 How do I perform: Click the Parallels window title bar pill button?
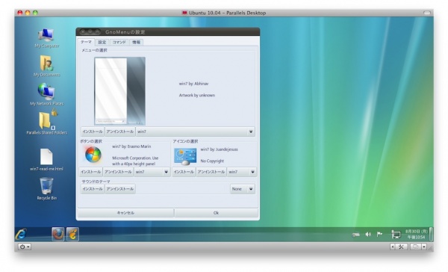pyautogui.click(x=426, y=13)
